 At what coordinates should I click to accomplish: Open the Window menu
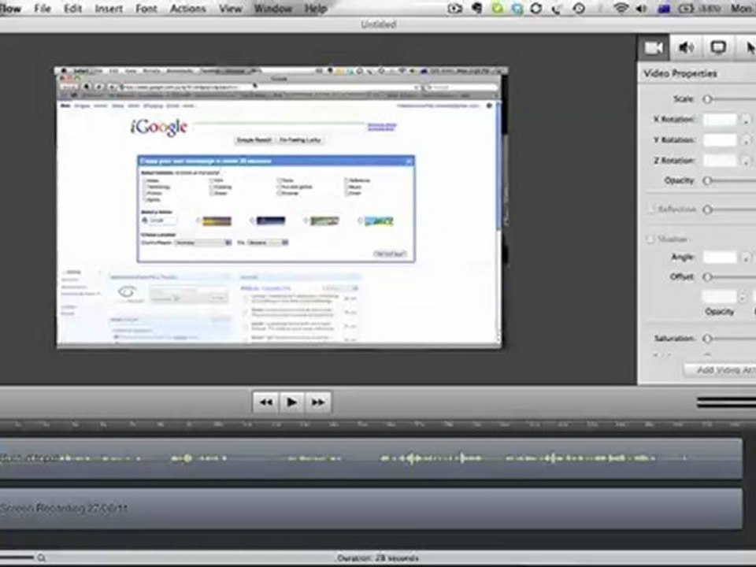273,8
